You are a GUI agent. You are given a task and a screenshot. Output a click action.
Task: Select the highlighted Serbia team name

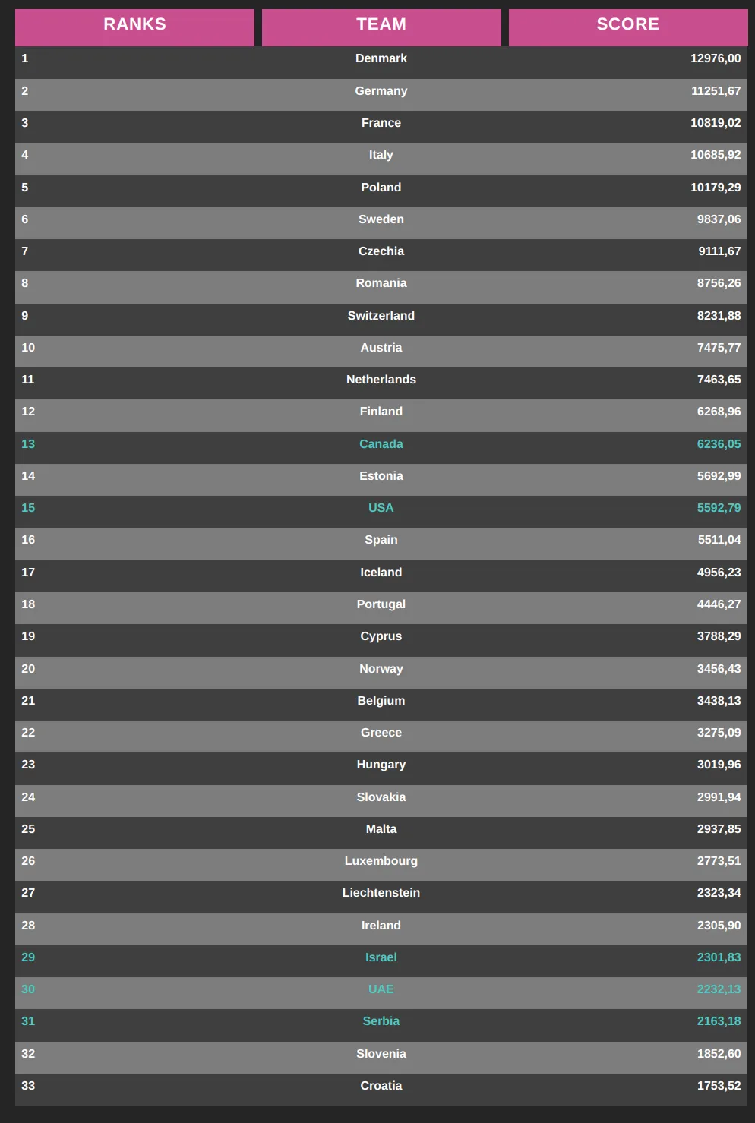click(x=381, y=1021)
